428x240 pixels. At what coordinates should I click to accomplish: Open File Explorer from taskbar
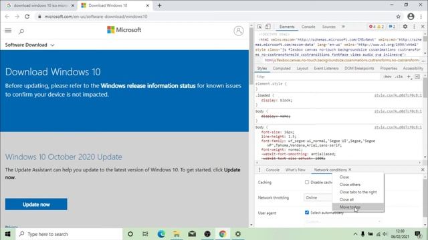[x=177, y=234]
